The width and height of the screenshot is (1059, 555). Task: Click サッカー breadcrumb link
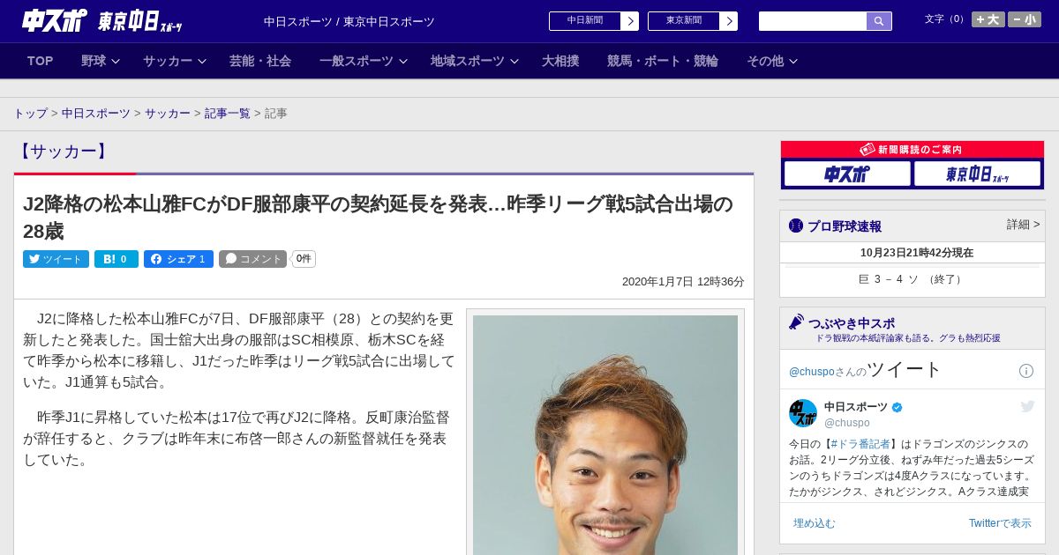(168, 114)
